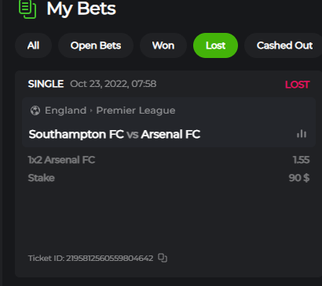Click the 90 $ stake amount
This screenshot has width=322, height=286.
pyautogui.click(x=299, y=178)
